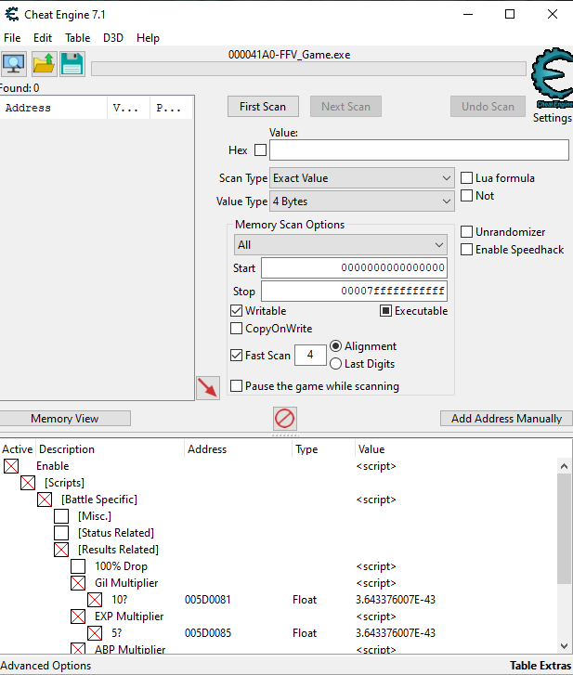Click the Undo Scan button
The image size is (573, 675).
(488, 107)
